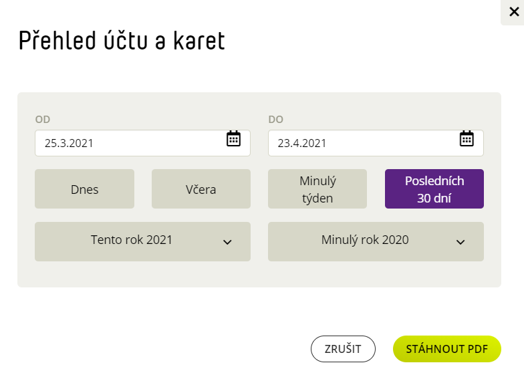Click the 25.3.2021 date text
This screenshot has width=524, height=379.
(69, 143)
